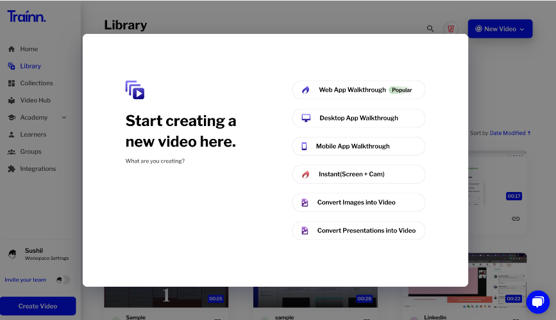Viewport: 556px width, 320px height.
Task: Click the Library stacked-pages icon
Action: tap(12, 66)
